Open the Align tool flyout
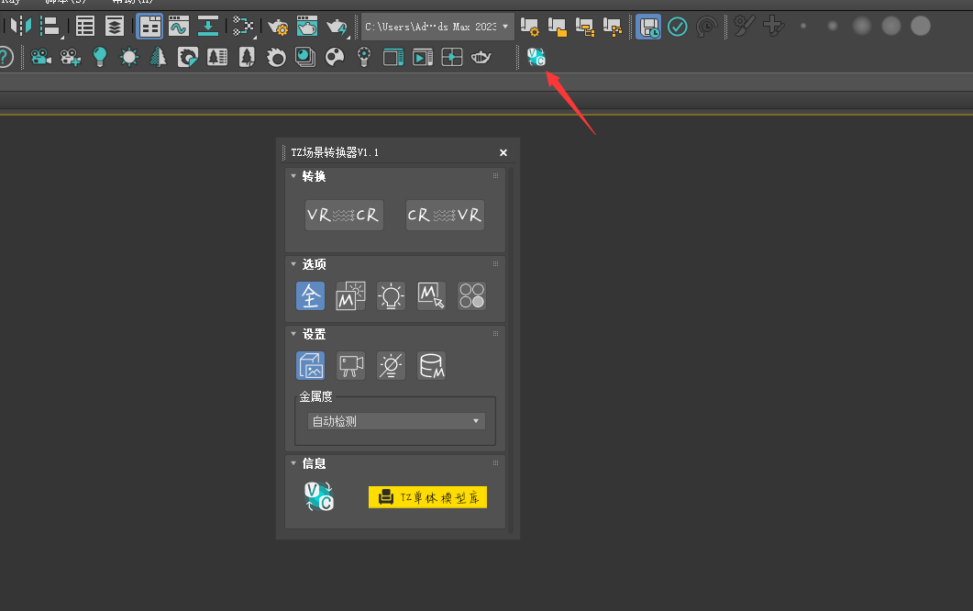973x611 pixels. pyautogui.click(x=50, y=26)
